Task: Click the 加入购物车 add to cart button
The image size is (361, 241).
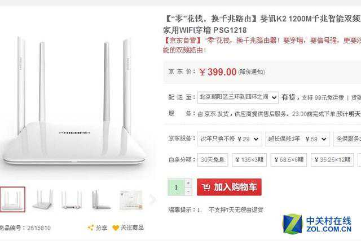Action: pyautogui.click(x=229, y=187)
